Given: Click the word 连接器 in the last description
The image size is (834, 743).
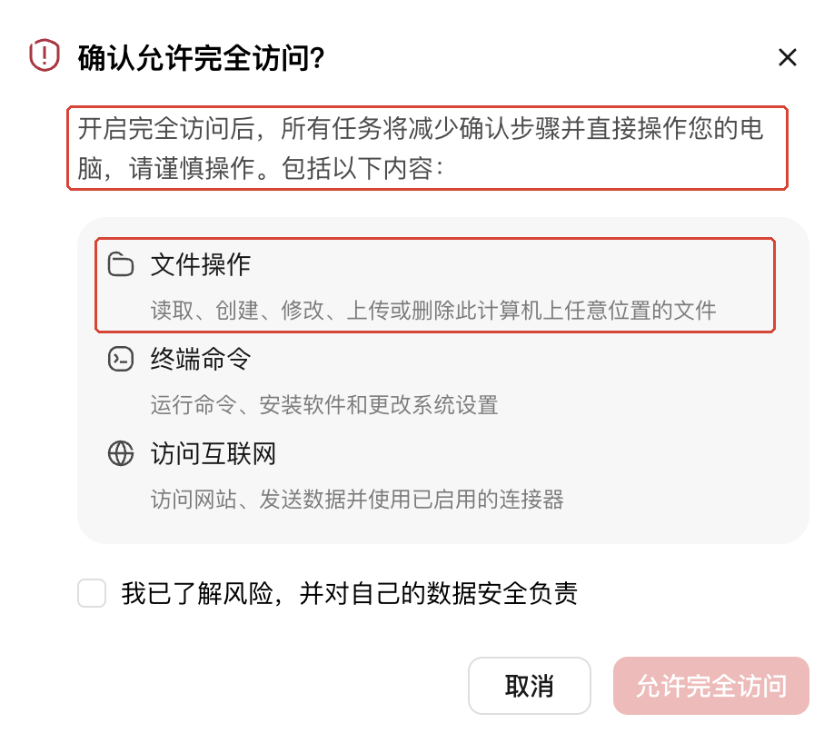Looking at the screenshot, I should point(531,500).
